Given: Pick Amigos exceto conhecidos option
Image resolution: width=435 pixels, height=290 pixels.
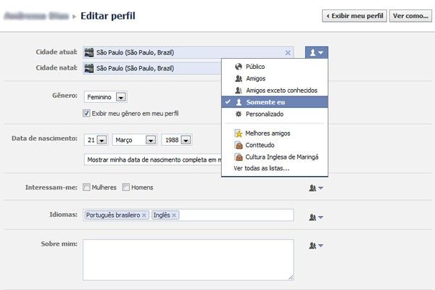Looking at the screenshot, I should (x=275, y=91).
